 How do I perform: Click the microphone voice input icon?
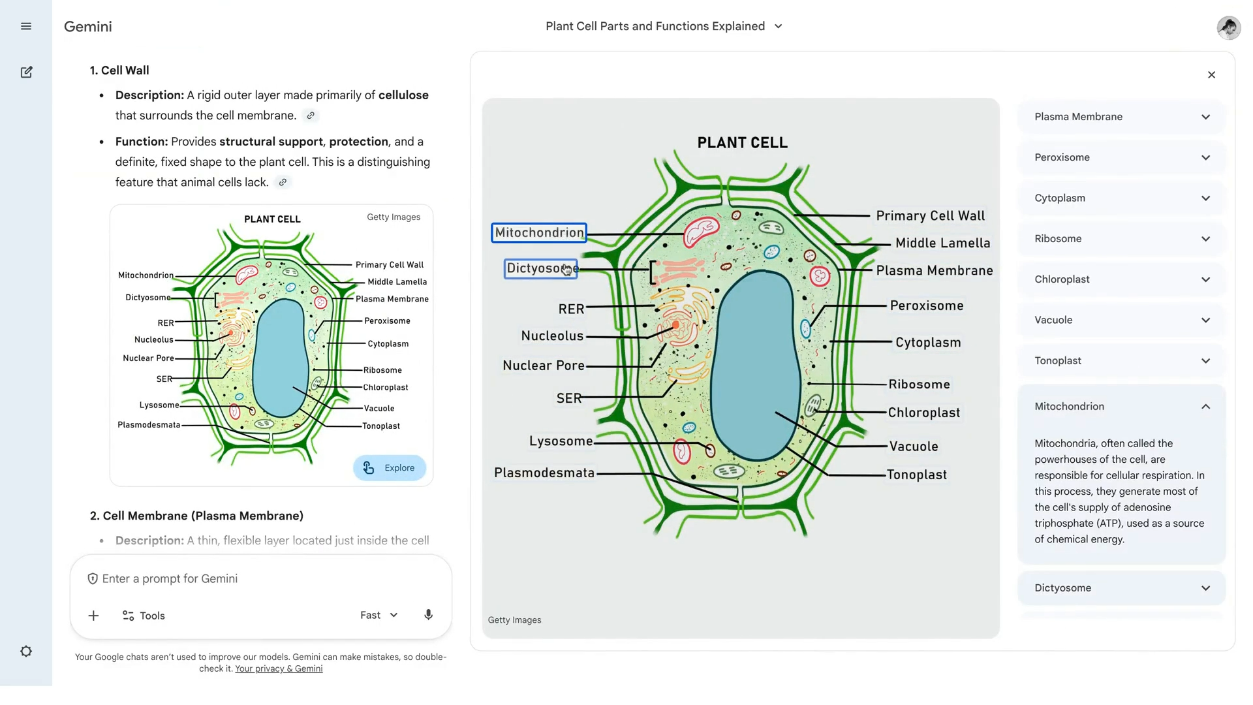[428, 615]
